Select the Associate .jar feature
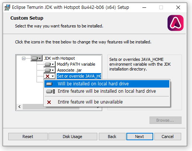 69,70
